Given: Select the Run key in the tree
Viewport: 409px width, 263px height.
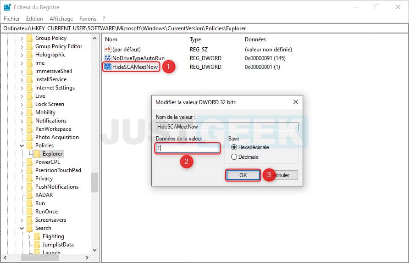Looking at the screenshot, I should (x=40, y=203).
